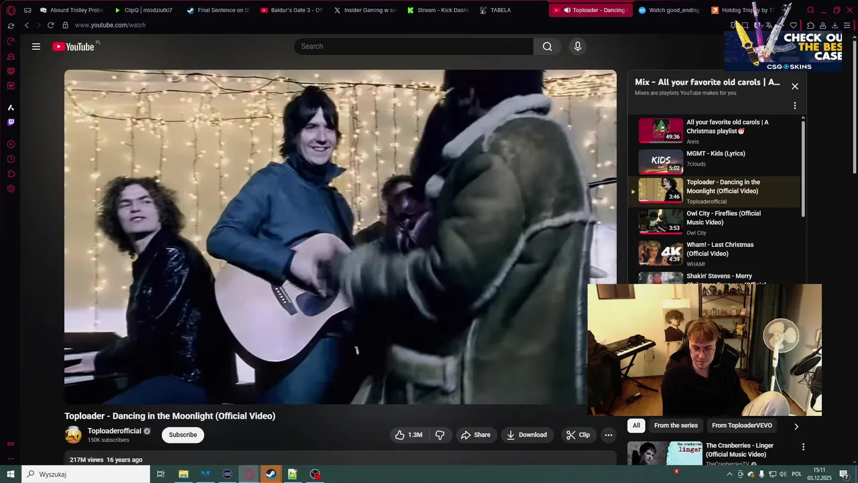The image size is (858, 483).
Task: Show more filter chips with right arrow
Action: (x=796, y=426)
